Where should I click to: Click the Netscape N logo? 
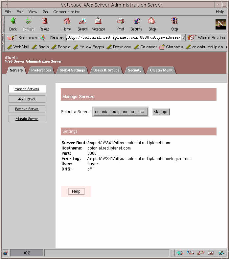[220, 24]
